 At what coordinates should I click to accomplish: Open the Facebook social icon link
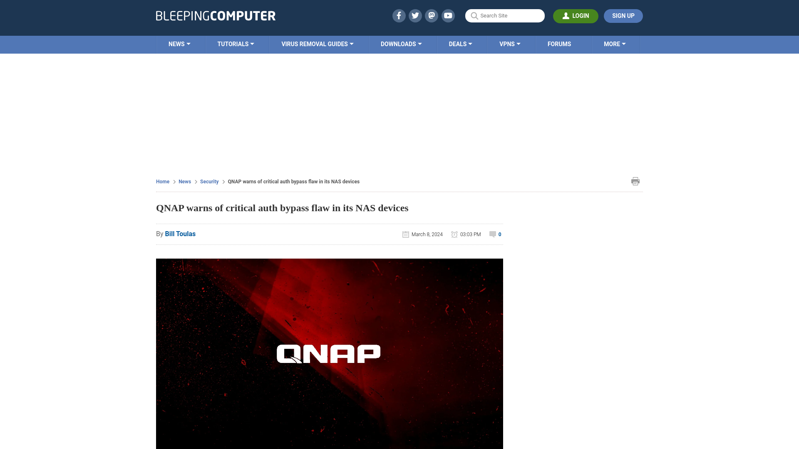(x=399, y=15)
